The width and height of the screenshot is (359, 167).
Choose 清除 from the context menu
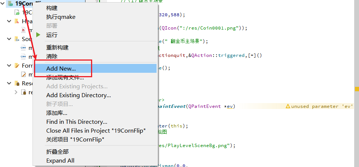(95, 57)
